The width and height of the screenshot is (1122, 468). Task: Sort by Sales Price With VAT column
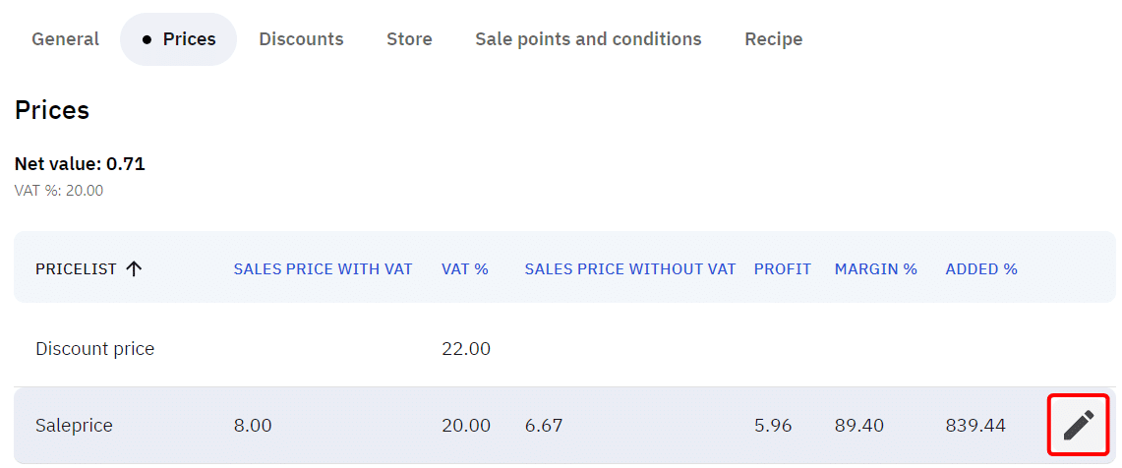click(x=323, y=268)
